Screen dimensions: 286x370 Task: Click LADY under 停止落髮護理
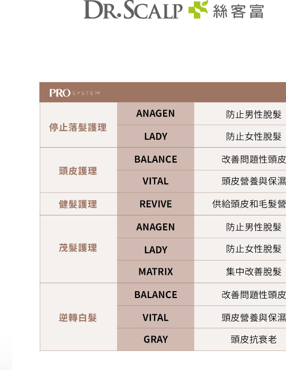tap(155, 137)
